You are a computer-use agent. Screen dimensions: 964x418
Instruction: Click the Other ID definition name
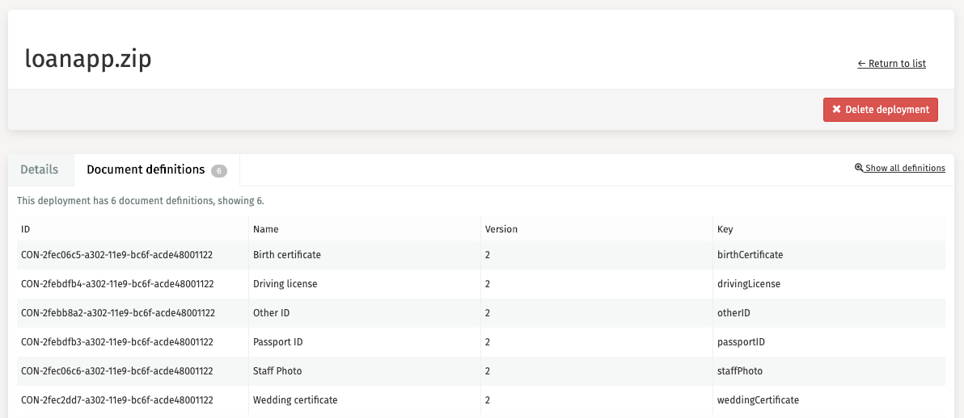point(271,313)
